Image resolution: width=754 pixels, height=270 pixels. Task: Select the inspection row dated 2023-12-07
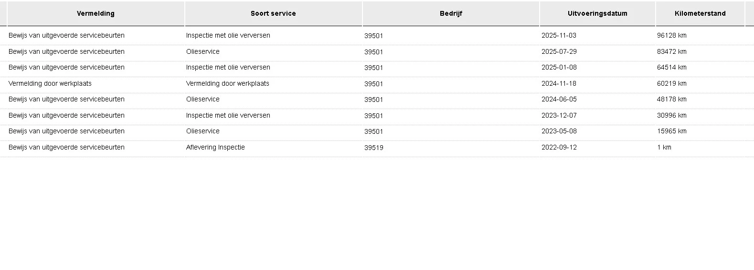coord(377,116)
